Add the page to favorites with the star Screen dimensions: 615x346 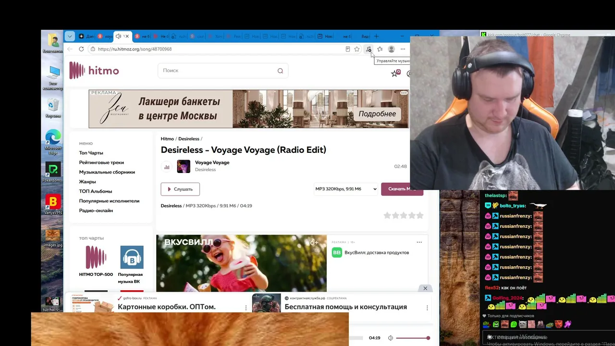pyautogui.click(x=357, y=49)
